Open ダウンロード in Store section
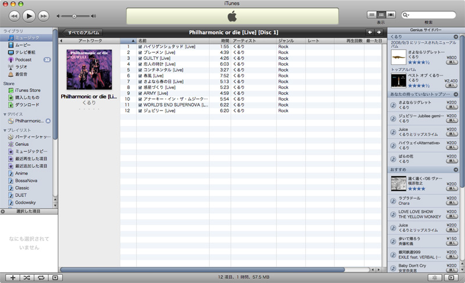This screenshot has height=283, width=465. click(x=26, y=105)
